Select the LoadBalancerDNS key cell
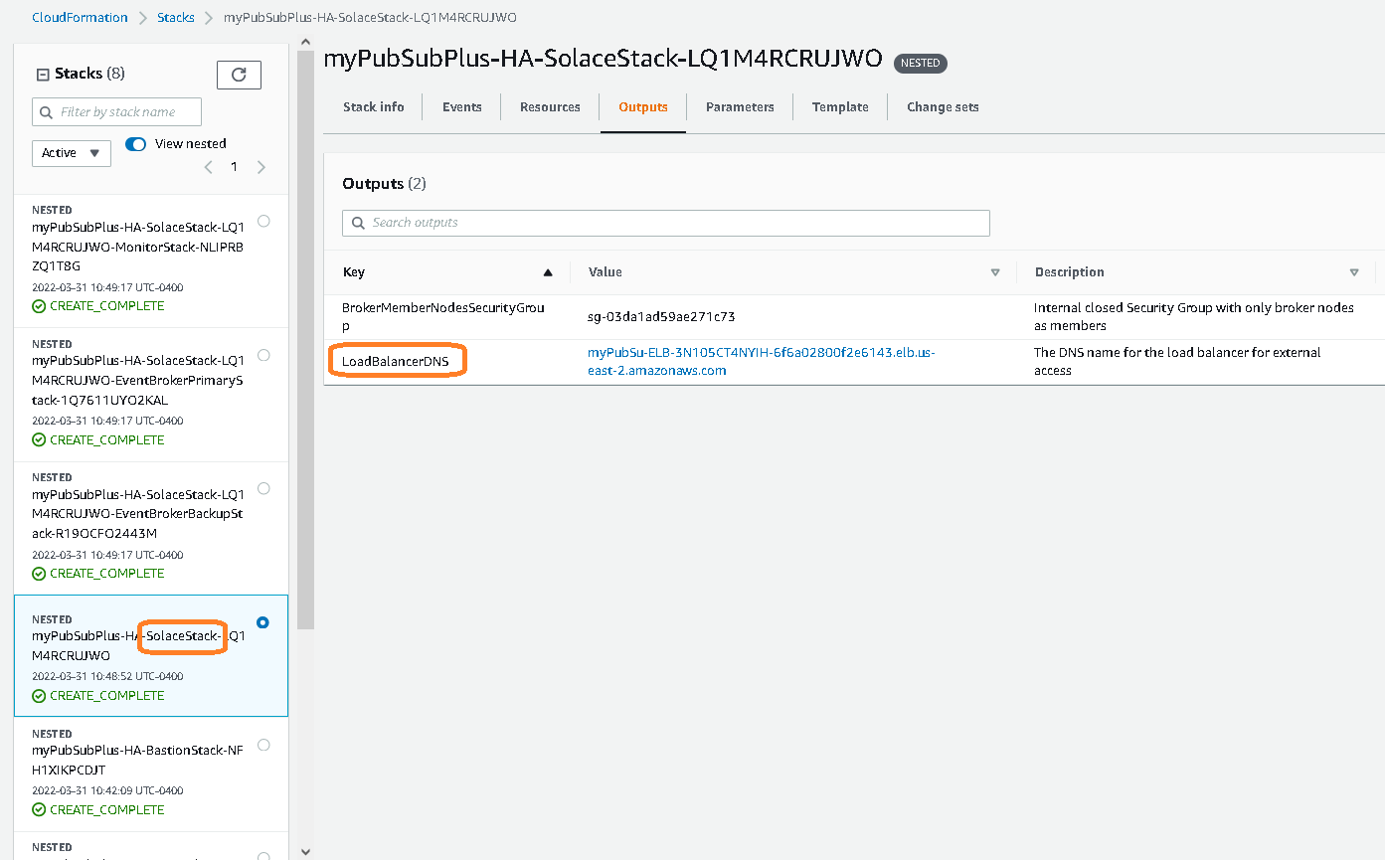Screen dimensions: 1385x860 396,361
